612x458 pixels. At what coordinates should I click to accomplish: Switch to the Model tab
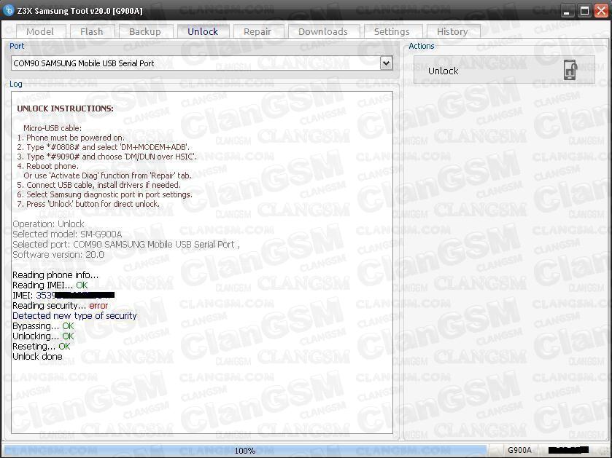[40, 31]
